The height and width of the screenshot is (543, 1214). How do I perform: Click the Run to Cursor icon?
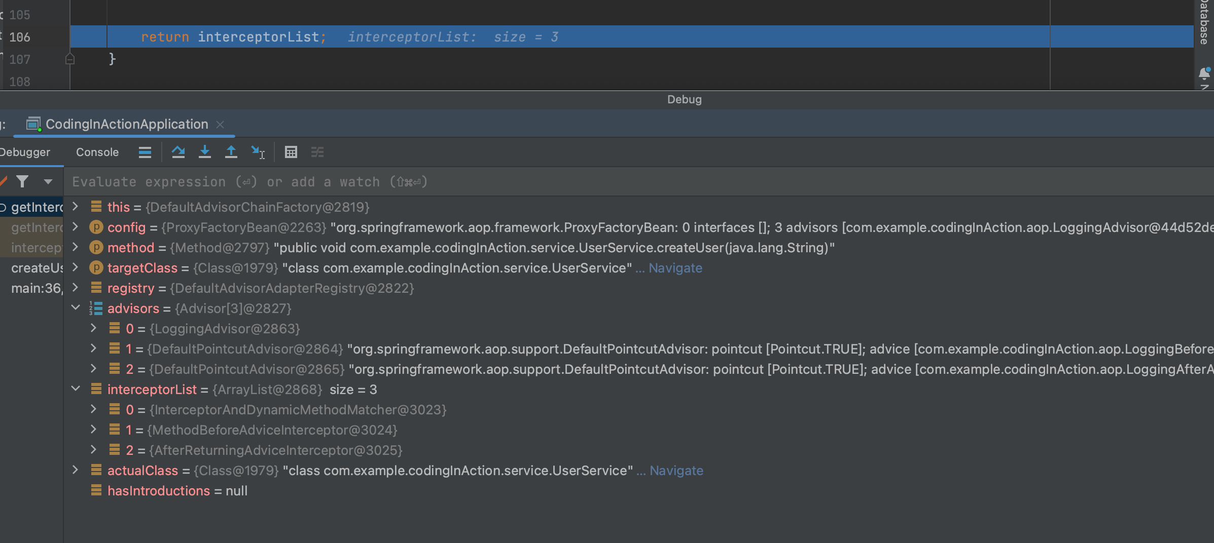pyautogui.click(x=258, y=152)
